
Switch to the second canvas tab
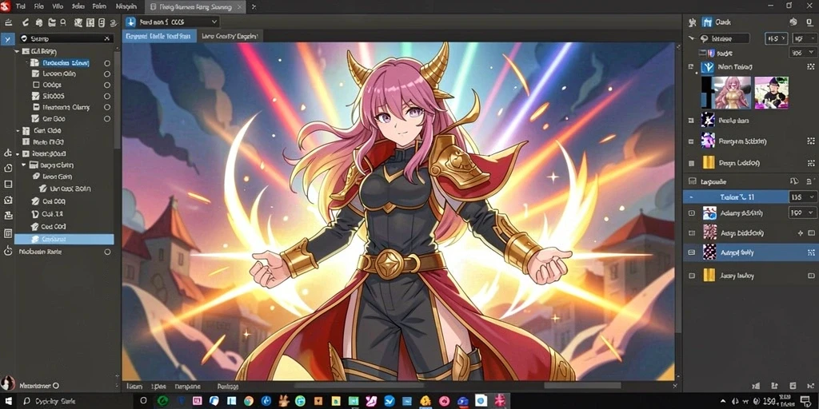click(229, 36)
